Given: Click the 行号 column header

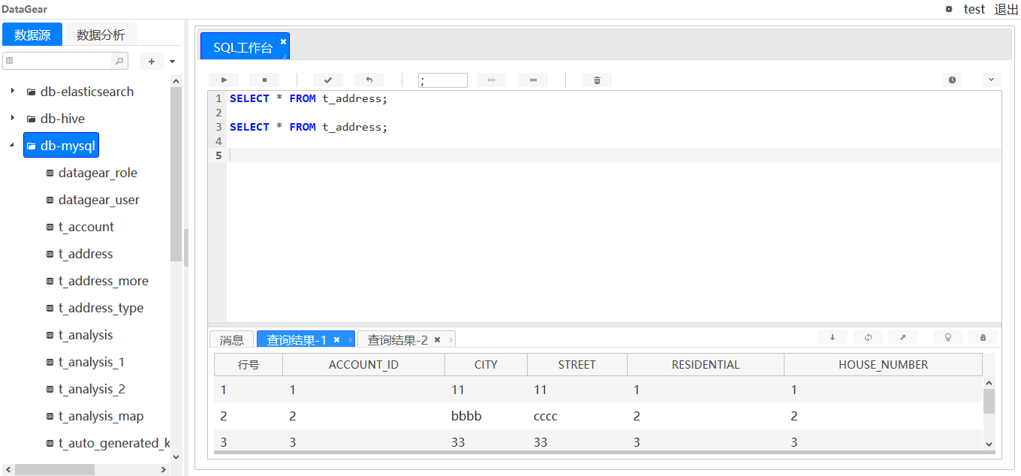Looking at the screenshot, I should (248, 365).
